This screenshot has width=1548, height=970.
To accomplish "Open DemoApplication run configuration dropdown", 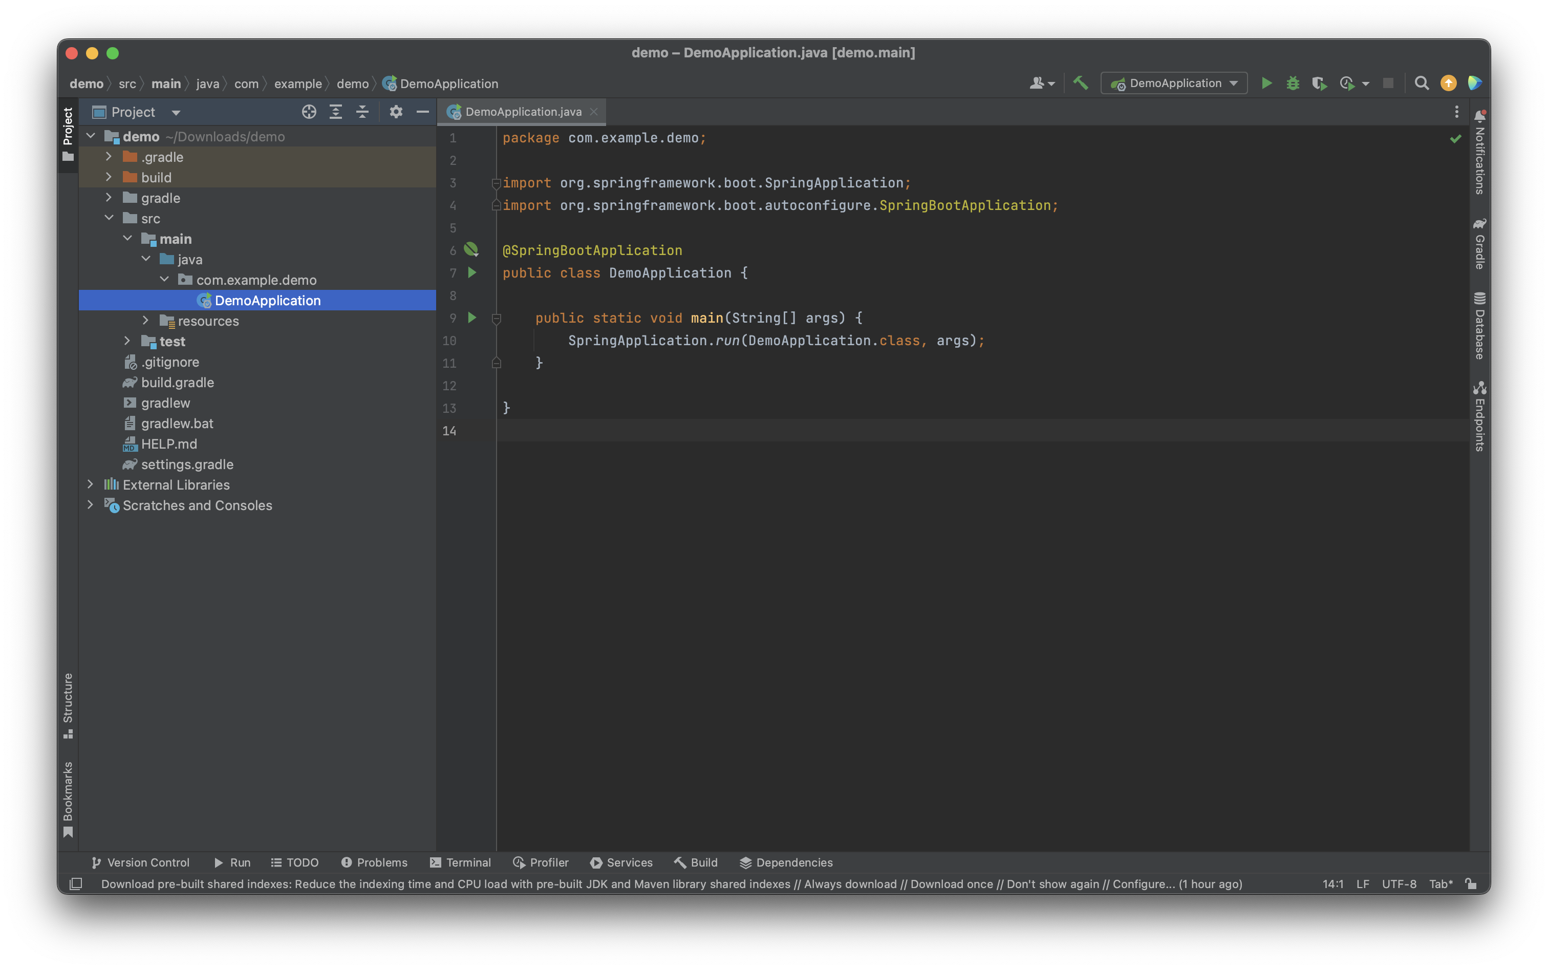I will pos(1174,83).
